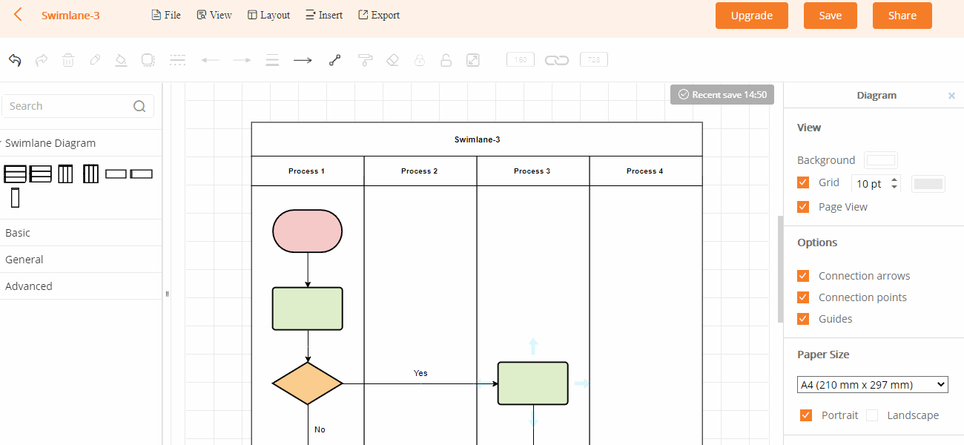Click the Share button
This screenshot has width=964, height=445.
[x=902, y=16]
